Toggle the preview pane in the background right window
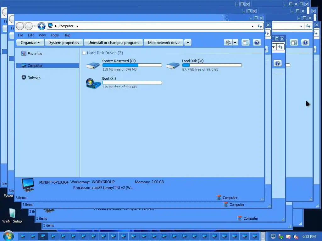 (x=294, y=43)
